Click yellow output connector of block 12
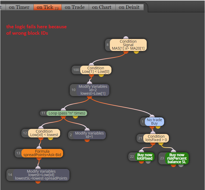Screen dimensions: 205x190 click(x=51, y=138)
